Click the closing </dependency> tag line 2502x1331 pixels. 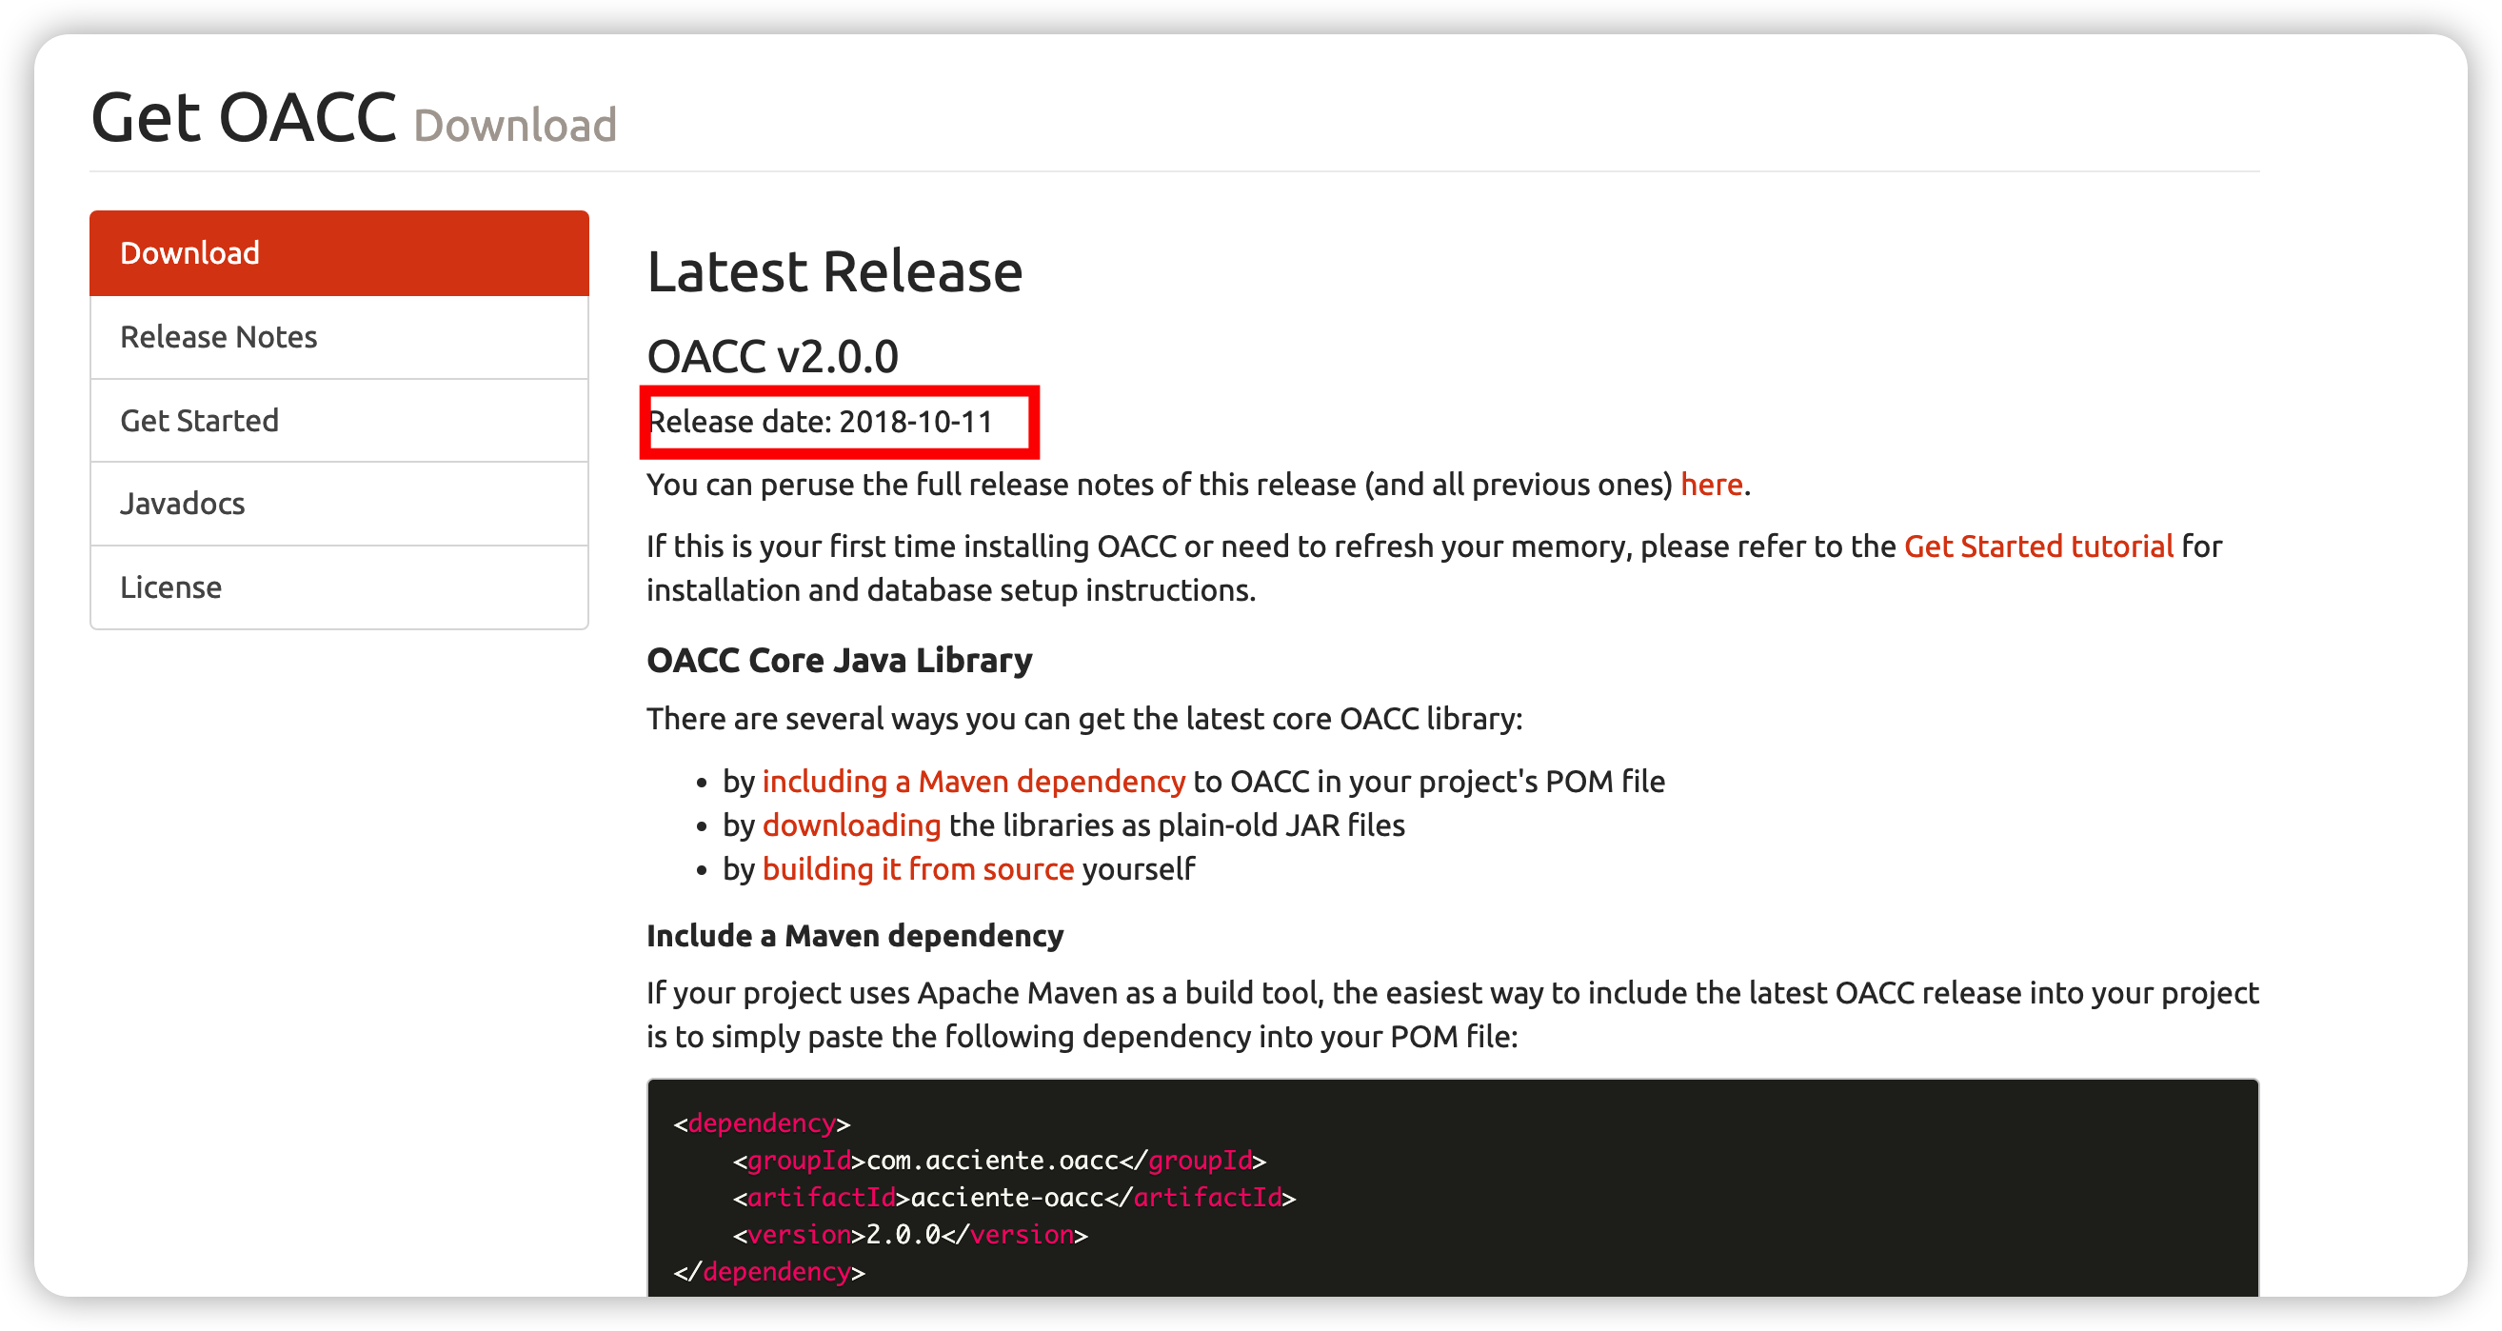[768, 1271]
